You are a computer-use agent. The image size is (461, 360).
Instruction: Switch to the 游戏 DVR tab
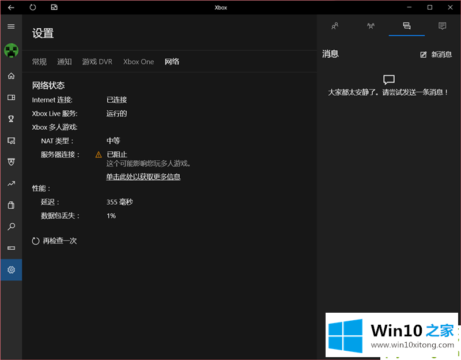tap(97, 62)
